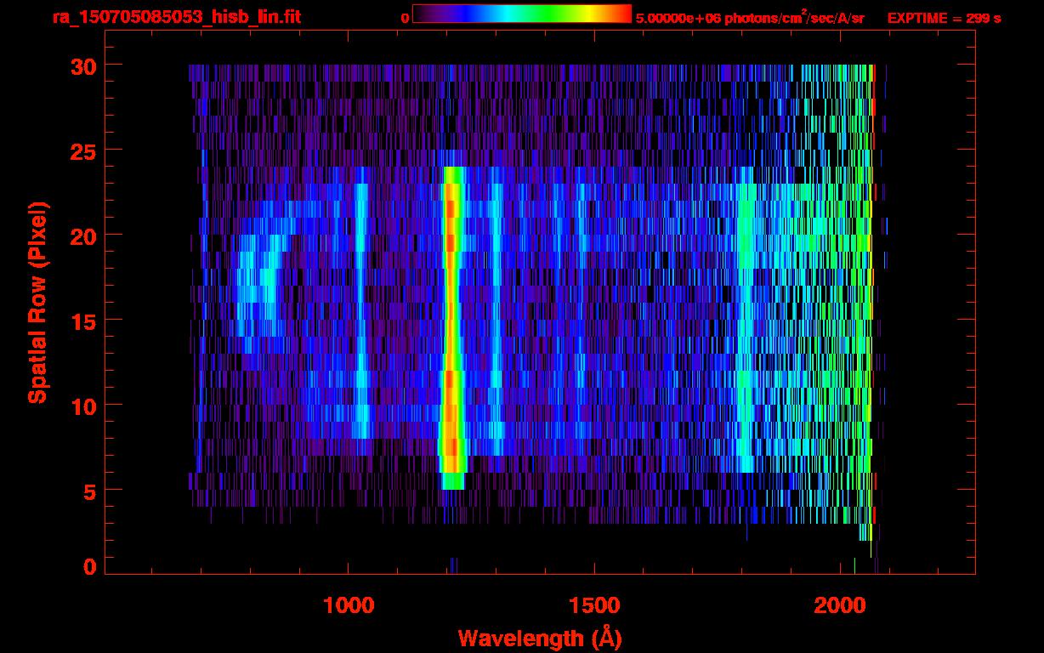Click the Spatial Row (Pixel) axis title
The height and width of the screenshot is (653, 1044).
coord(37,302)
